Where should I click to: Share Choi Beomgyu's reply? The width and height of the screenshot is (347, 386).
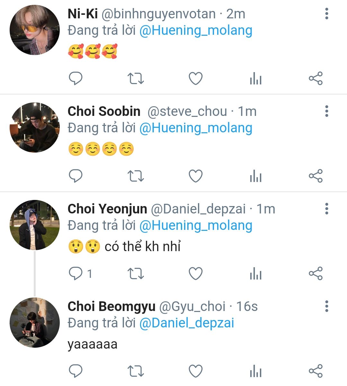pos(316,371)
